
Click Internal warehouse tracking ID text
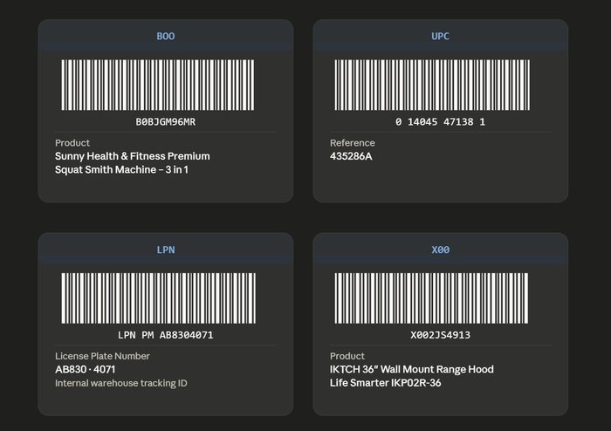(x=120, y=383)
